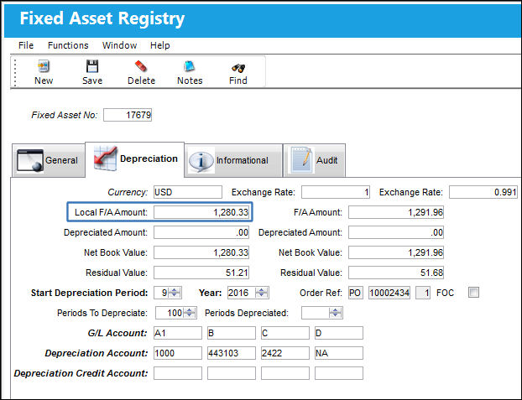Click Depreciation Account segment NA
This screenshot has width=522, height=400.
pos(339,353)
